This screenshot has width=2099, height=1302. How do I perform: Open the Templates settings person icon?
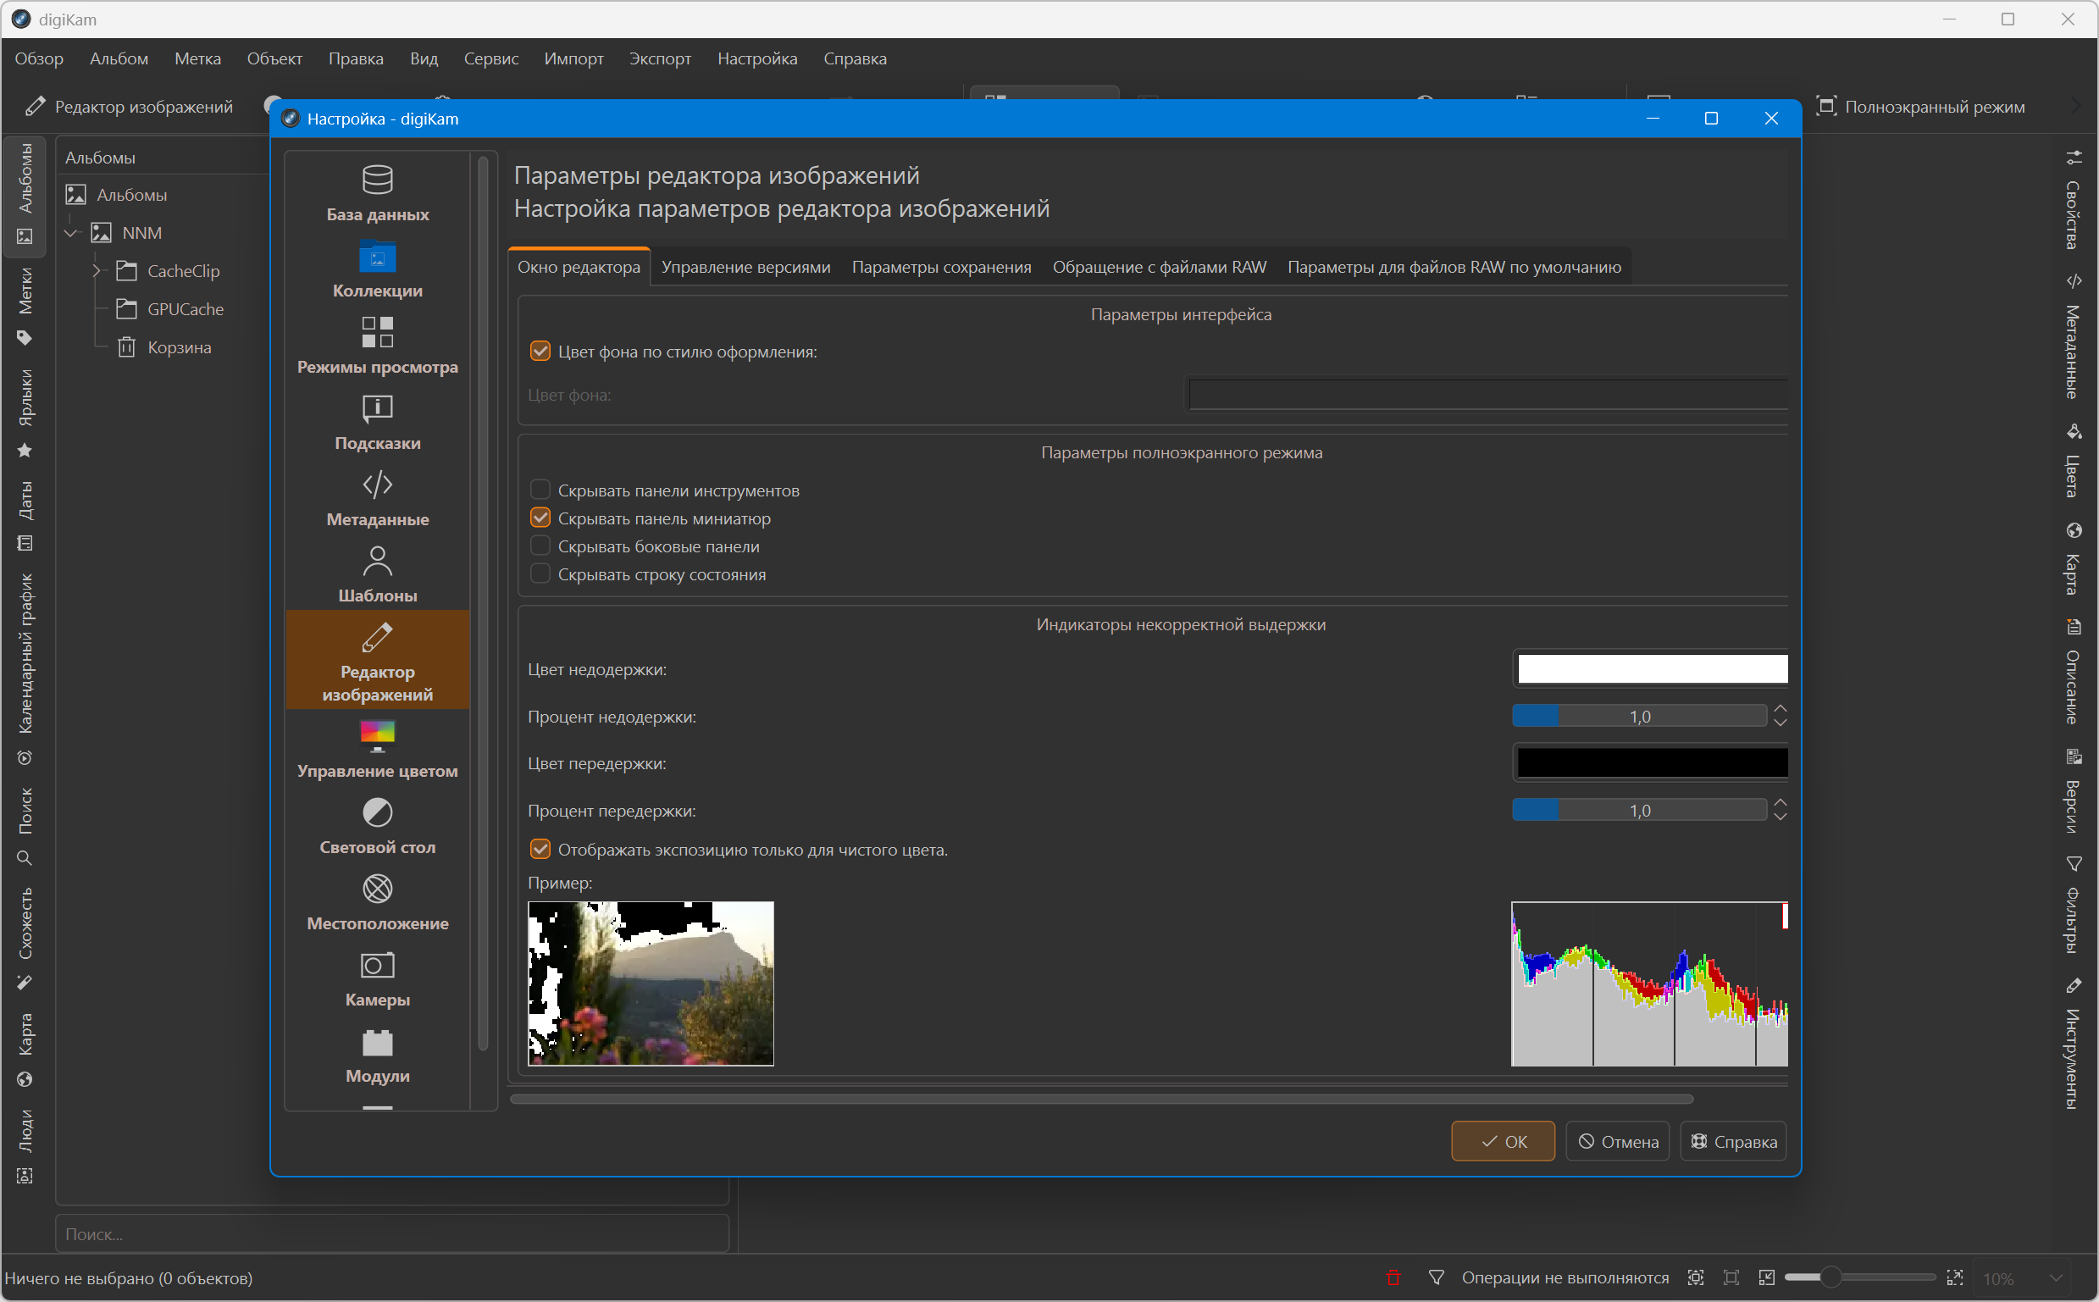(x=377, y=562)
